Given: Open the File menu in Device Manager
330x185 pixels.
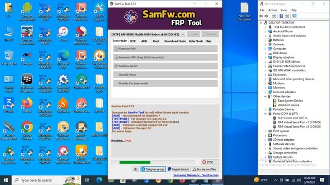Looking at the screenshot, I should pos(262,10).
